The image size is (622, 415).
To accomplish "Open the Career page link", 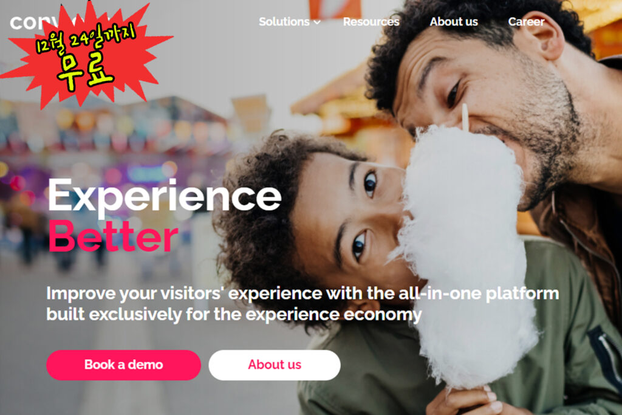I will (x=526, y=22).
